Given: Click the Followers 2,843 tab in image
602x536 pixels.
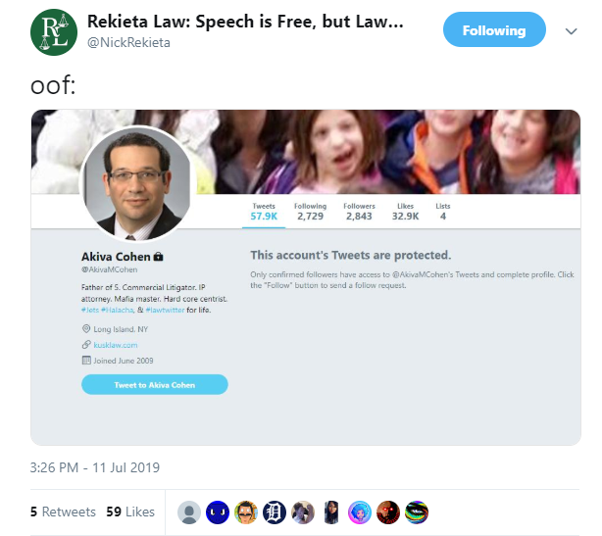Looking at the screenshot, I should (x=359, y=212).
